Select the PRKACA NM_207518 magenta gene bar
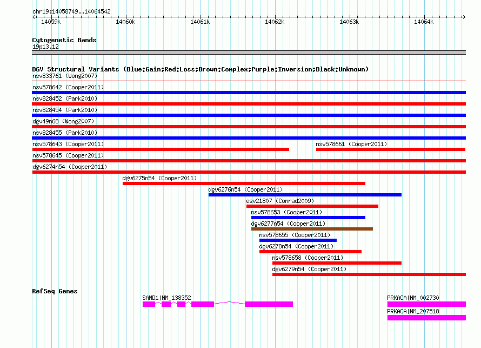Viewport: 481px width, 348px height. 427,318
